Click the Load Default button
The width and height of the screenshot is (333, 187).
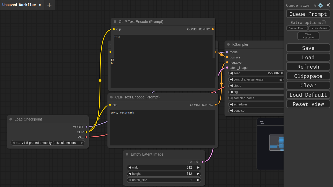[308, 95]
